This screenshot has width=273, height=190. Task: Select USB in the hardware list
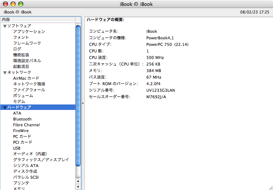click(x=17, y=148)
